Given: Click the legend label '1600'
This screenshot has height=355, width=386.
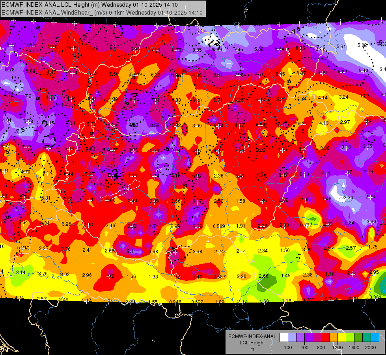Looking at the screenshot, I should coord(354,348).
